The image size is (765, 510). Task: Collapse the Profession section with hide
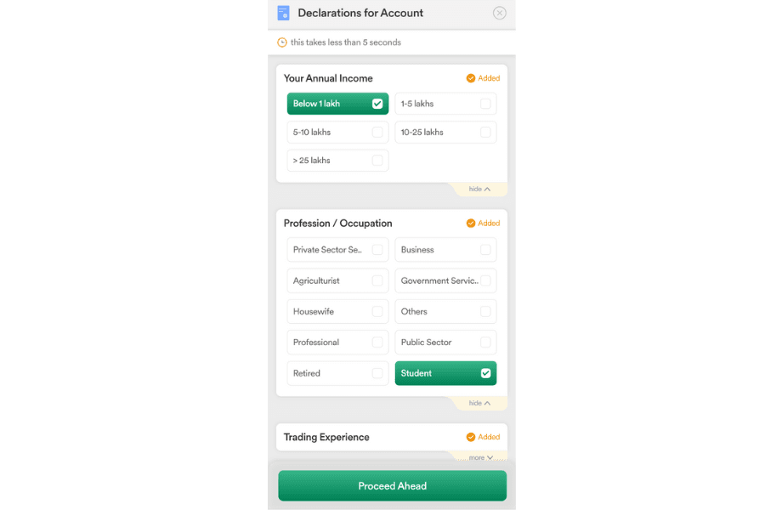(x=479, y=403)
